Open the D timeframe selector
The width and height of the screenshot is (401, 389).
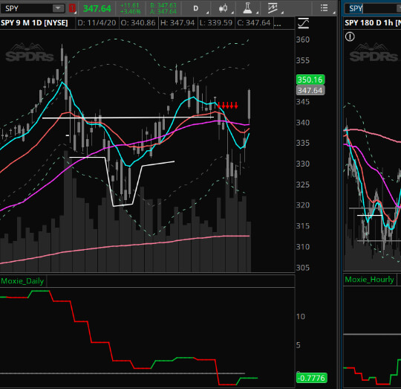coord(196,8)
